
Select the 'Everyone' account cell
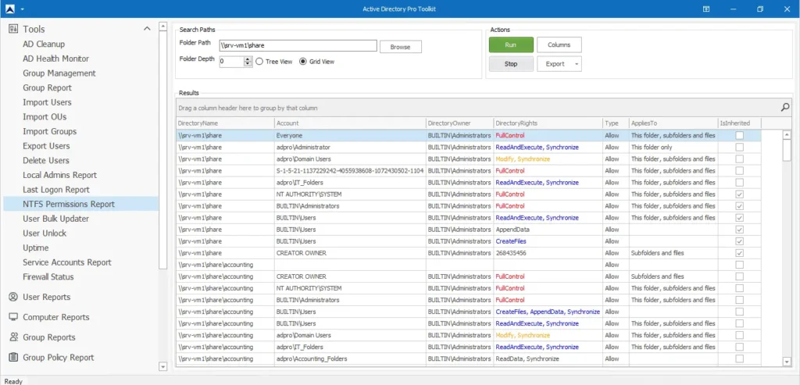(x=350, y=136)
